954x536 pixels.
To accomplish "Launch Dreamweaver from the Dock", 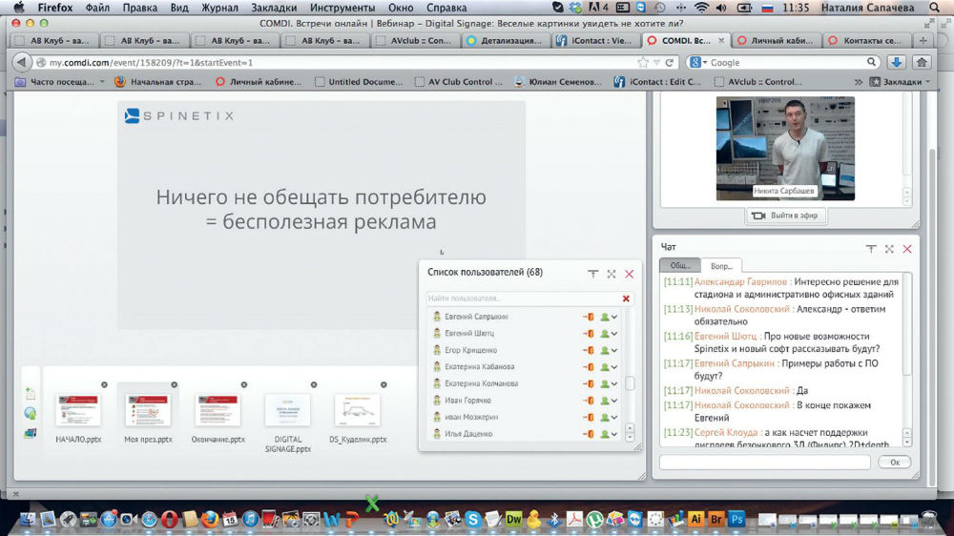I will pyautogui.click(x=513, y=519).
